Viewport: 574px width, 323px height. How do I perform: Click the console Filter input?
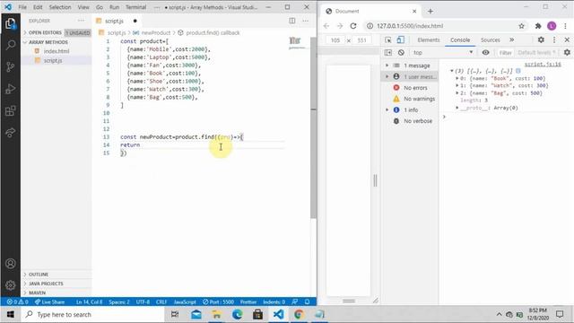pyautogui.click(x=506, y=53)
